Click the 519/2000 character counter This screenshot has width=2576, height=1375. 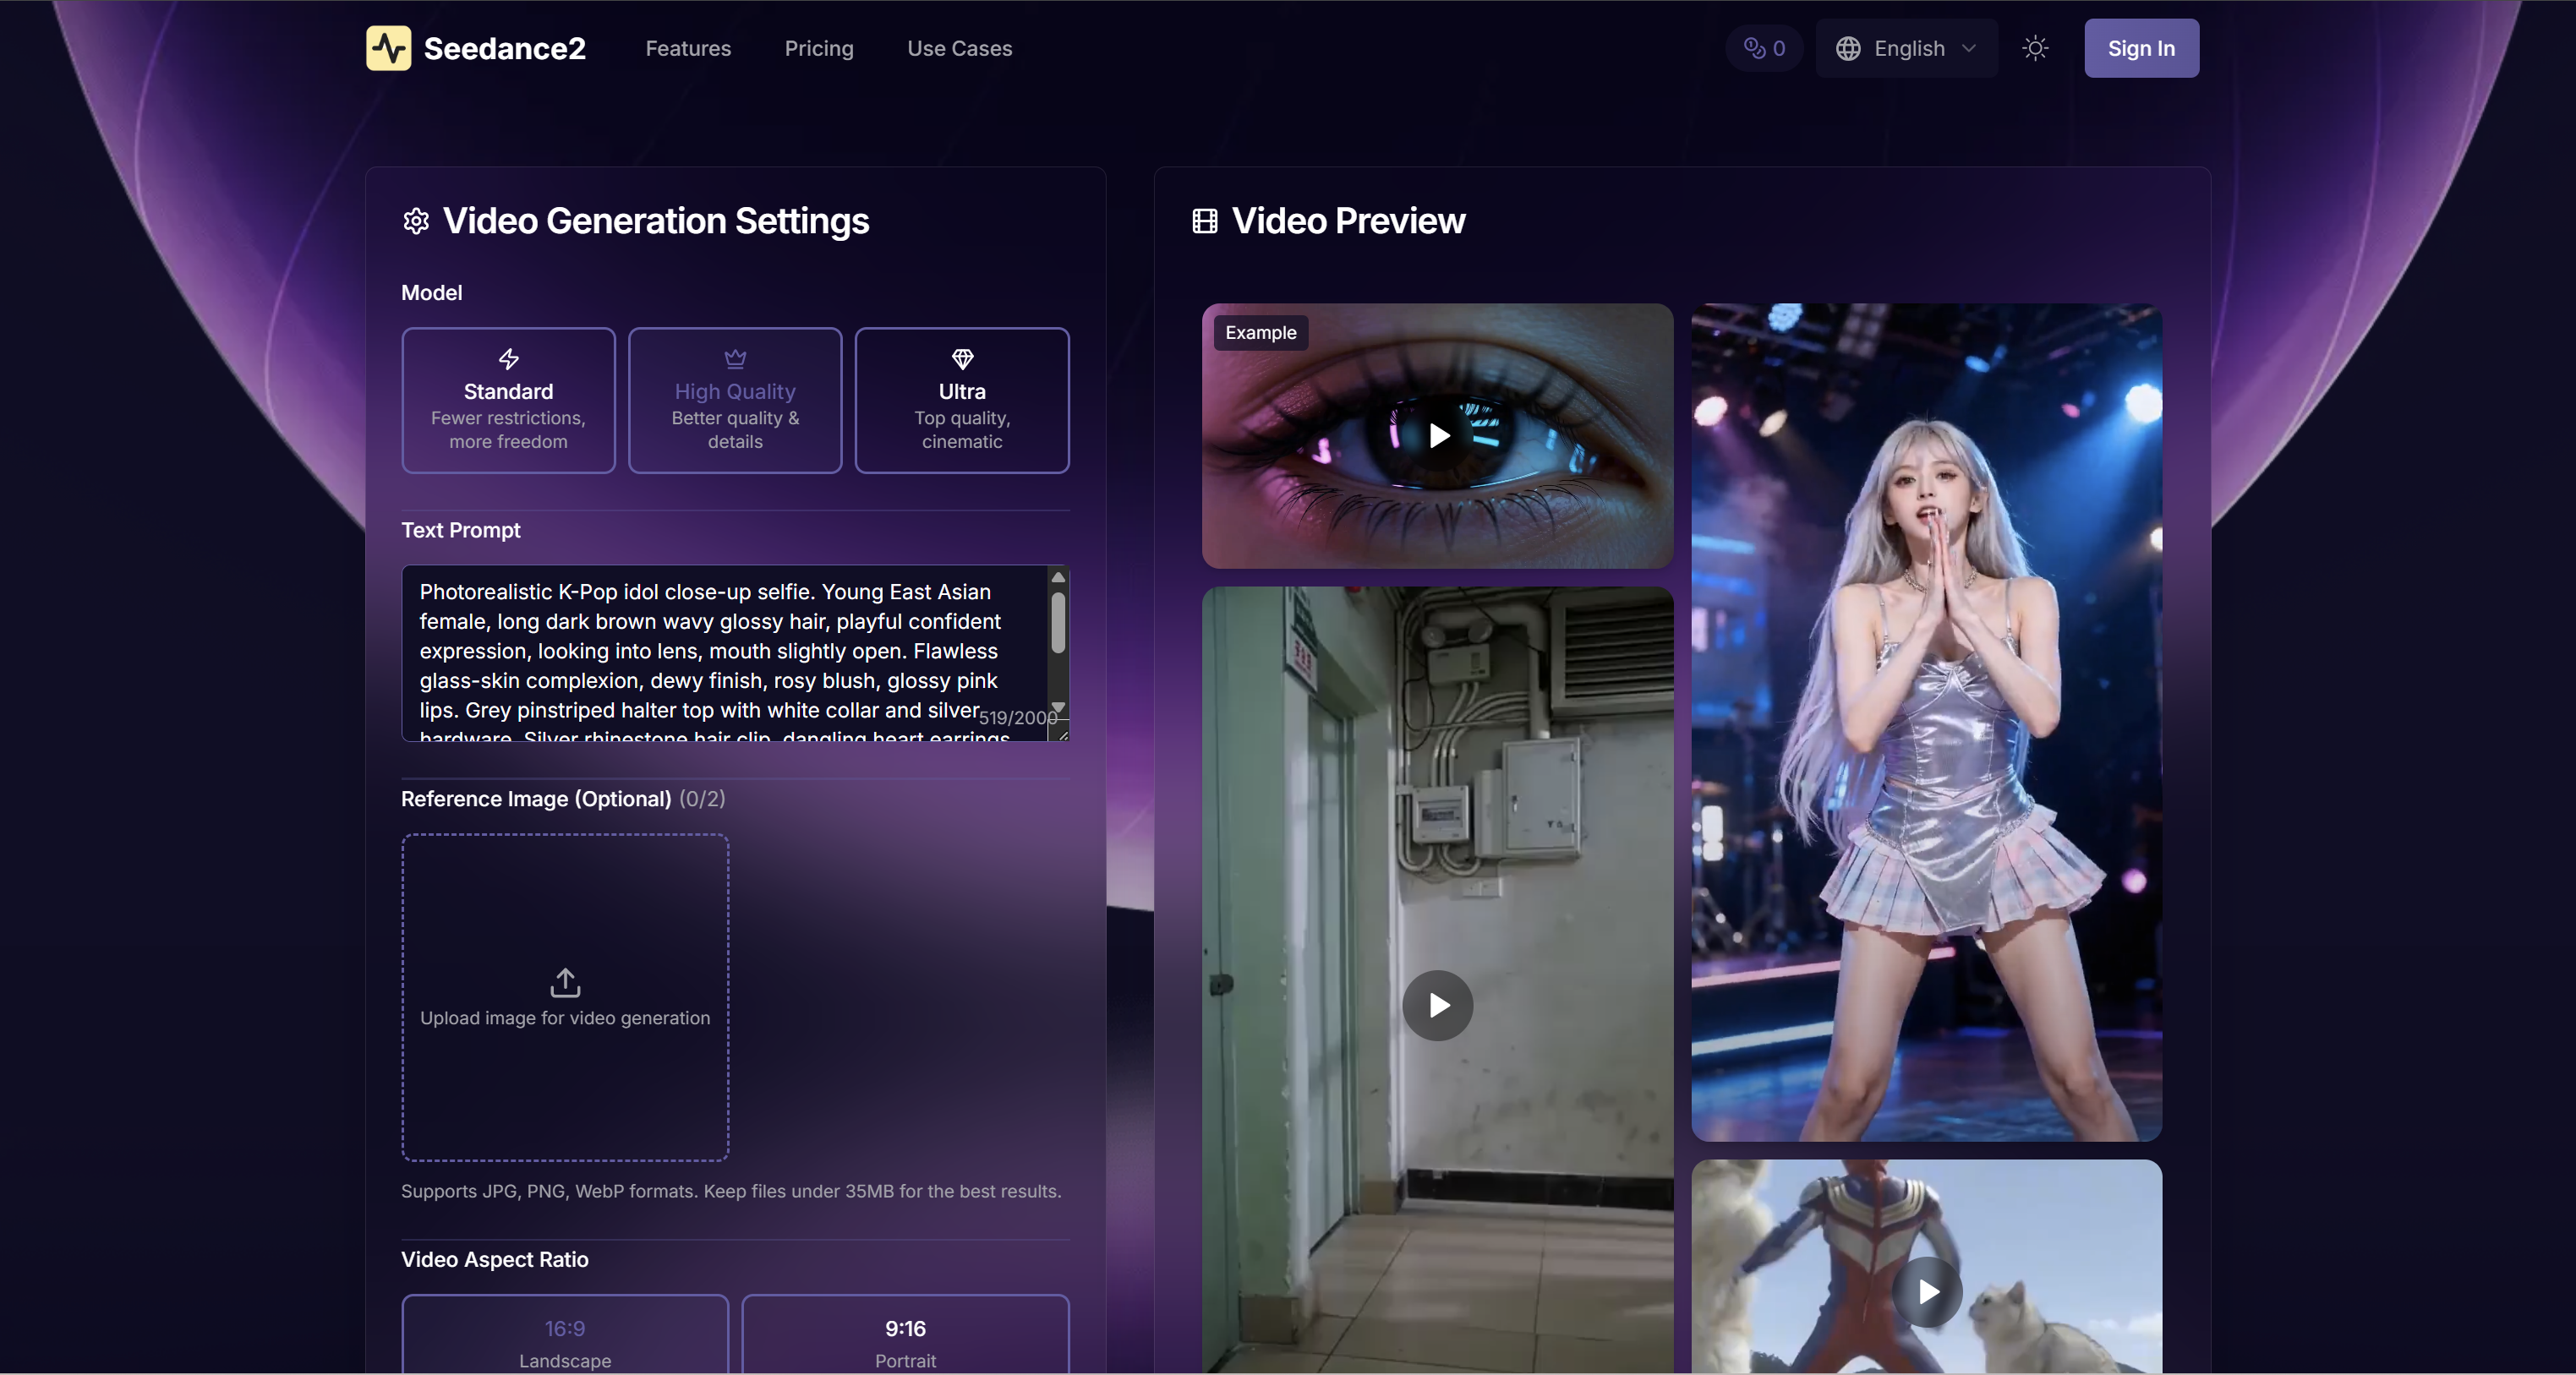tap(1017, 718)
